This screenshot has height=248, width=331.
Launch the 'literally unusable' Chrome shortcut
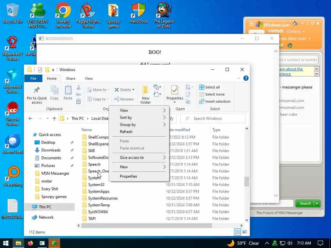[x=63, y=15]
